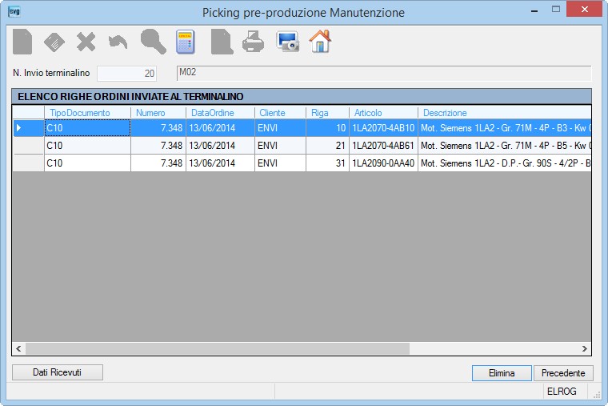Select the row with article 1LA2070-4AB61
This screenshot has width=608, height=406.
[302, 146]
